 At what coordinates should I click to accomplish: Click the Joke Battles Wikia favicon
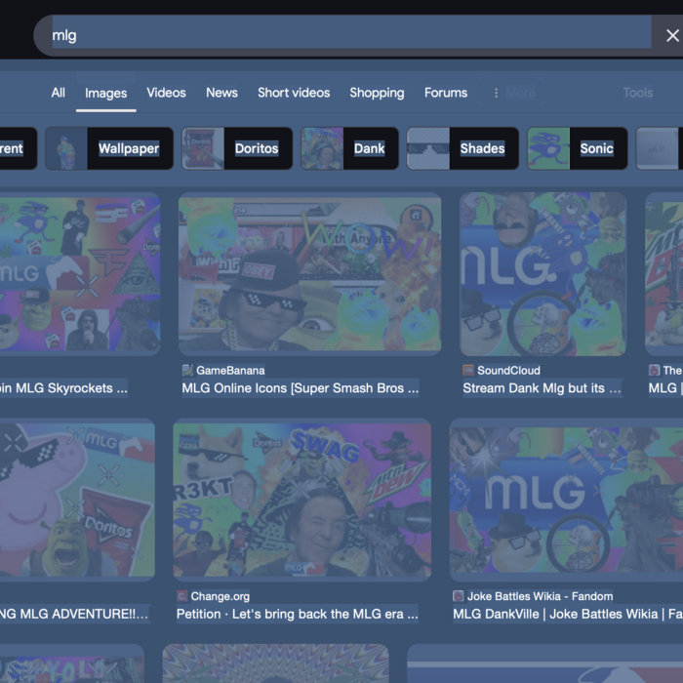tap(459, 596)
